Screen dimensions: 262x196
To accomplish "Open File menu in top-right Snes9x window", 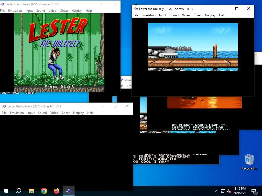I will [x=136, y=15].
